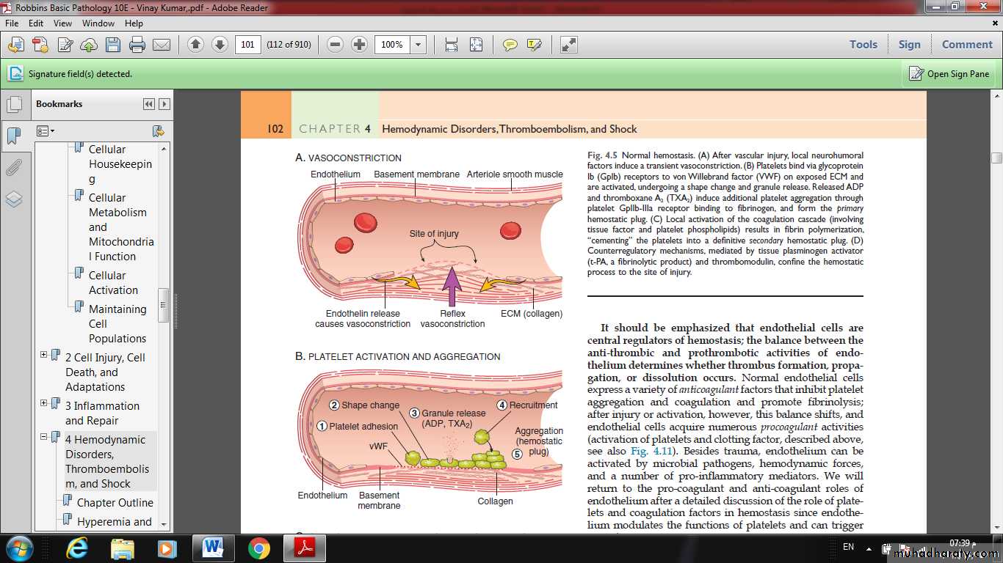Click the page number input field
Viewport: 1003px width, 563px height.
248,45
